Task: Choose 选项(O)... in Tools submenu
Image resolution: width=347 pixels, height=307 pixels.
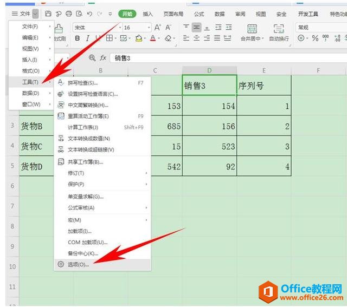Action: point(102,264)
